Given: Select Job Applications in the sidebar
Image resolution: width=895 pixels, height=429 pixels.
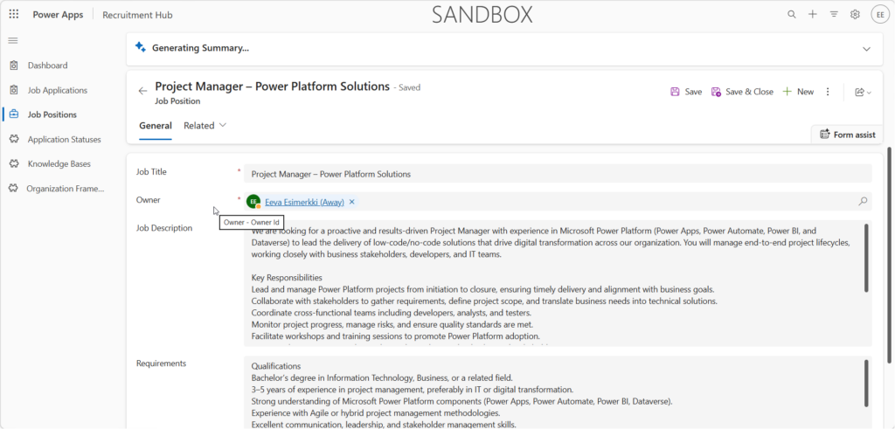Looking at the screenshot, I should tap(58, 90).
